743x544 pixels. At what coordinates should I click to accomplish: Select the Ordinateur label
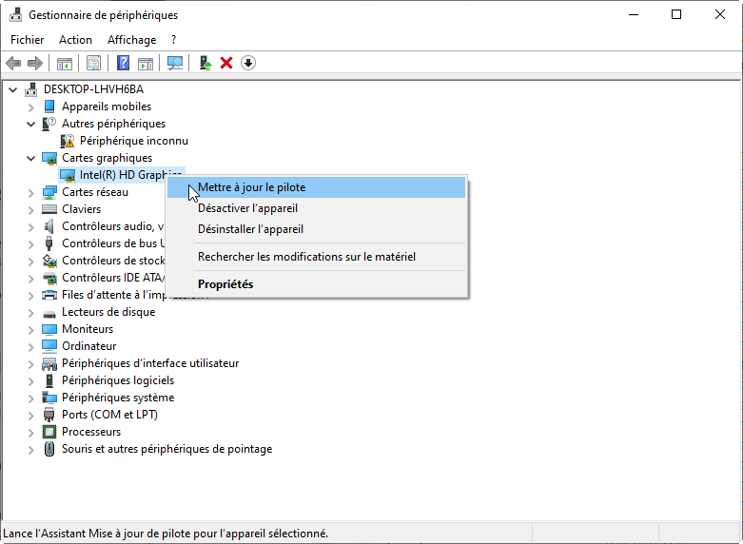coord(89,346)
